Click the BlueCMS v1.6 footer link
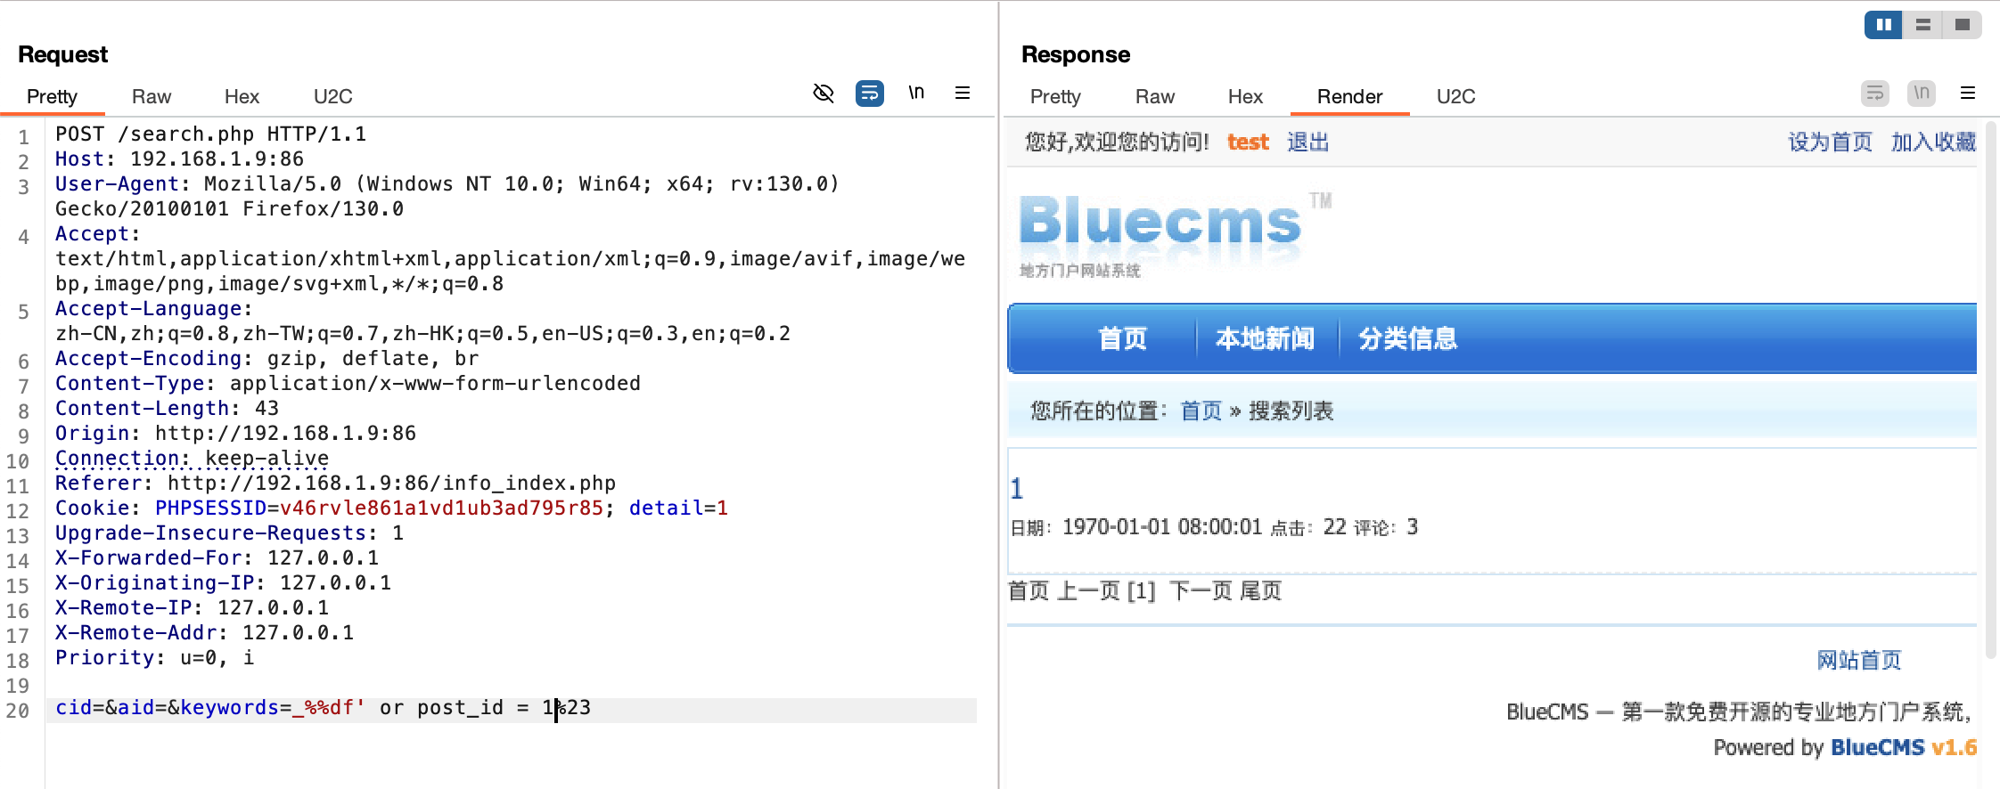The image size is (2000, 789). pos(1904,747)
